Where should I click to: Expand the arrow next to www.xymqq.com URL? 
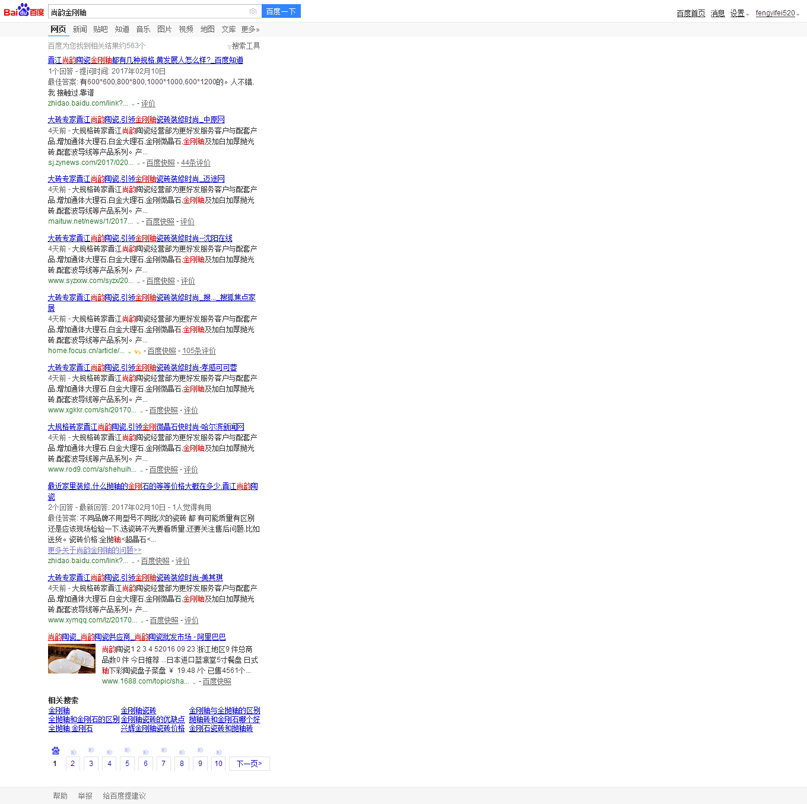[x=142, y=621]
